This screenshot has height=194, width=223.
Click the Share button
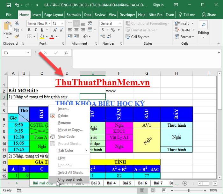(209, 15)
